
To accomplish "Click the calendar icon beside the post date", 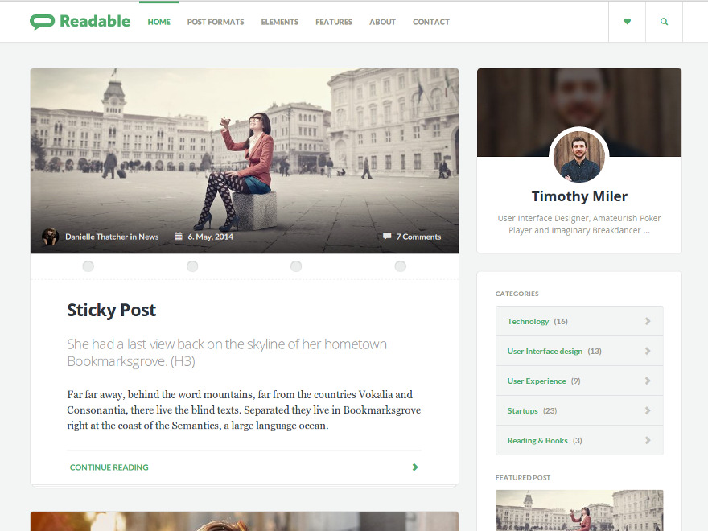I will 178,237.
